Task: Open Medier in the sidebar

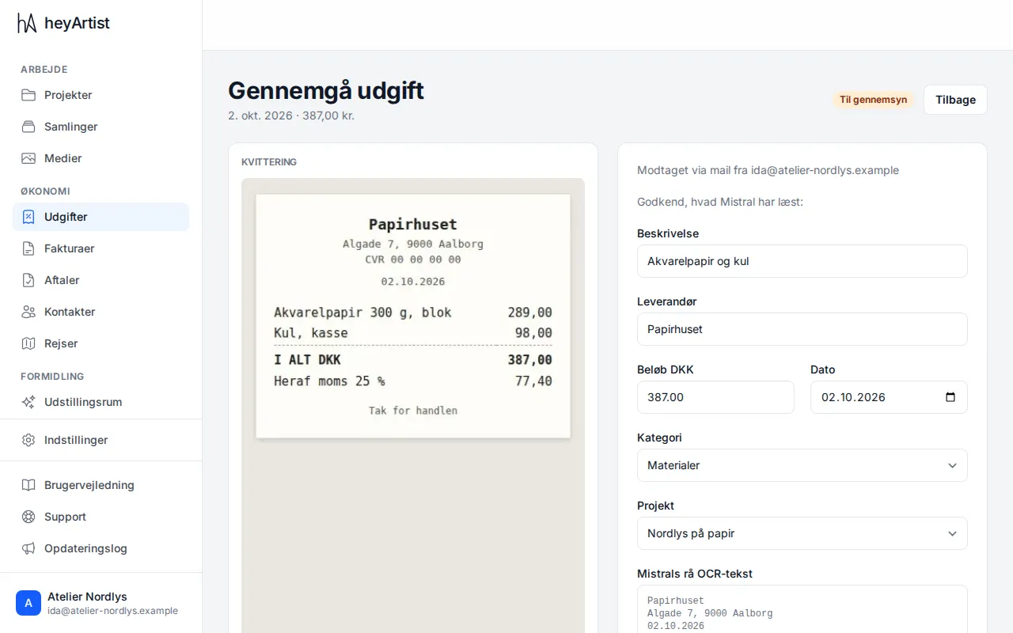Action: (x=101, y=158)
